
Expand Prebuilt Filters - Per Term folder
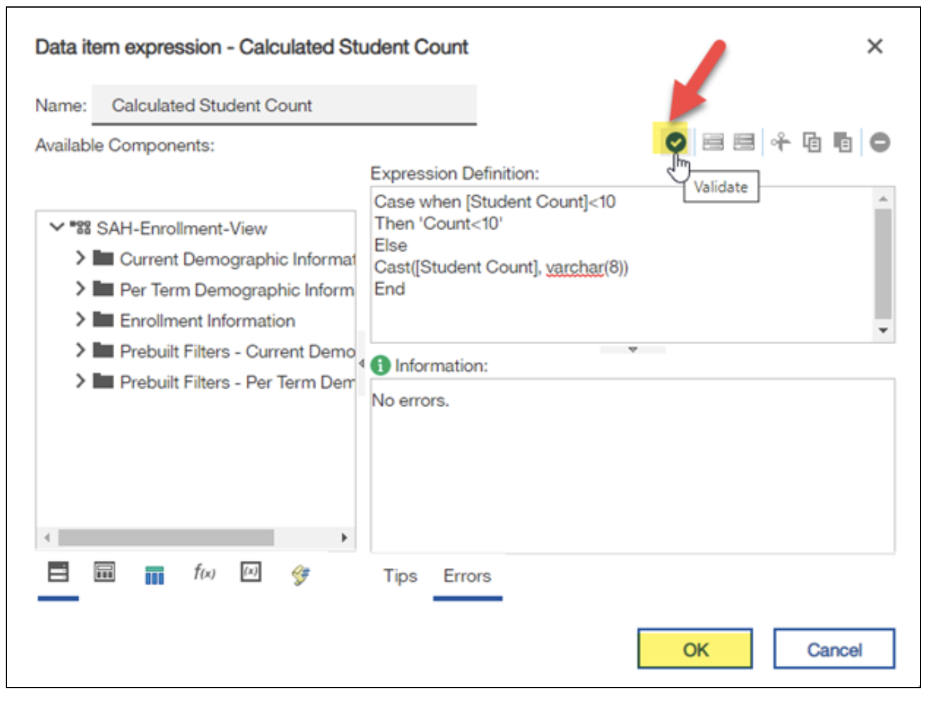80,381
